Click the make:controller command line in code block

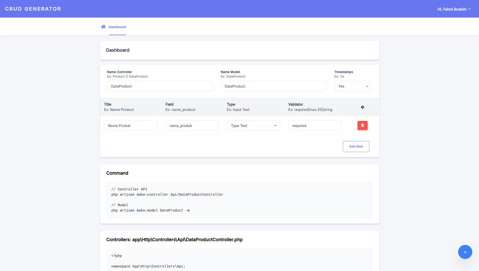click(x=167, y=195)
